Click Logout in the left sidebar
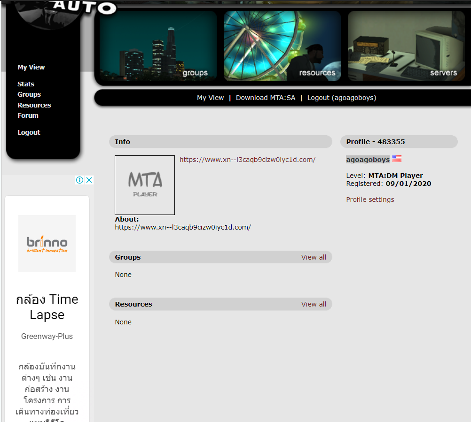The height and width of the screenshot is (422, 471). point(29,132)
